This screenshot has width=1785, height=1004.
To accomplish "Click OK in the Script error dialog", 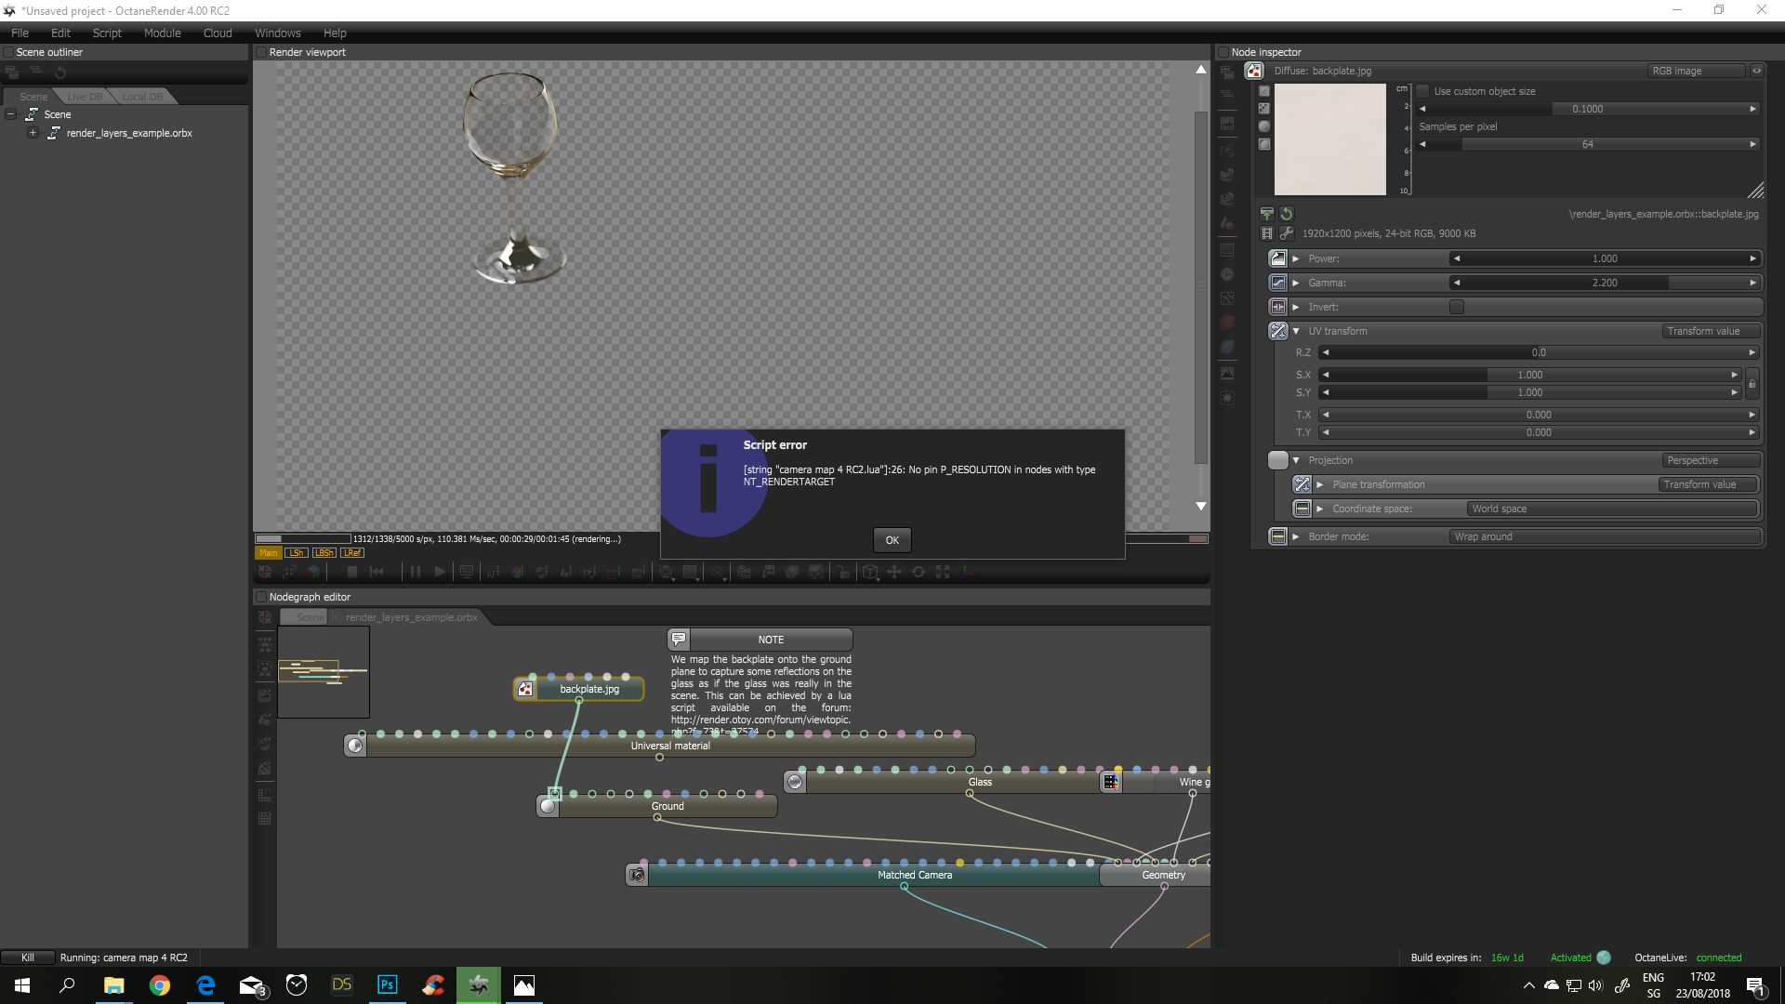I will tap(892, 540).
